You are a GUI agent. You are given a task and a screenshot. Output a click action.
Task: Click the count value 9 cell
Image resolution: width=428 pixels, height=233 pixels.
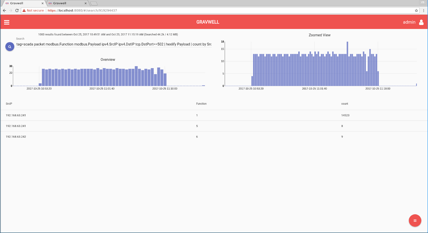tap(342, 137)
